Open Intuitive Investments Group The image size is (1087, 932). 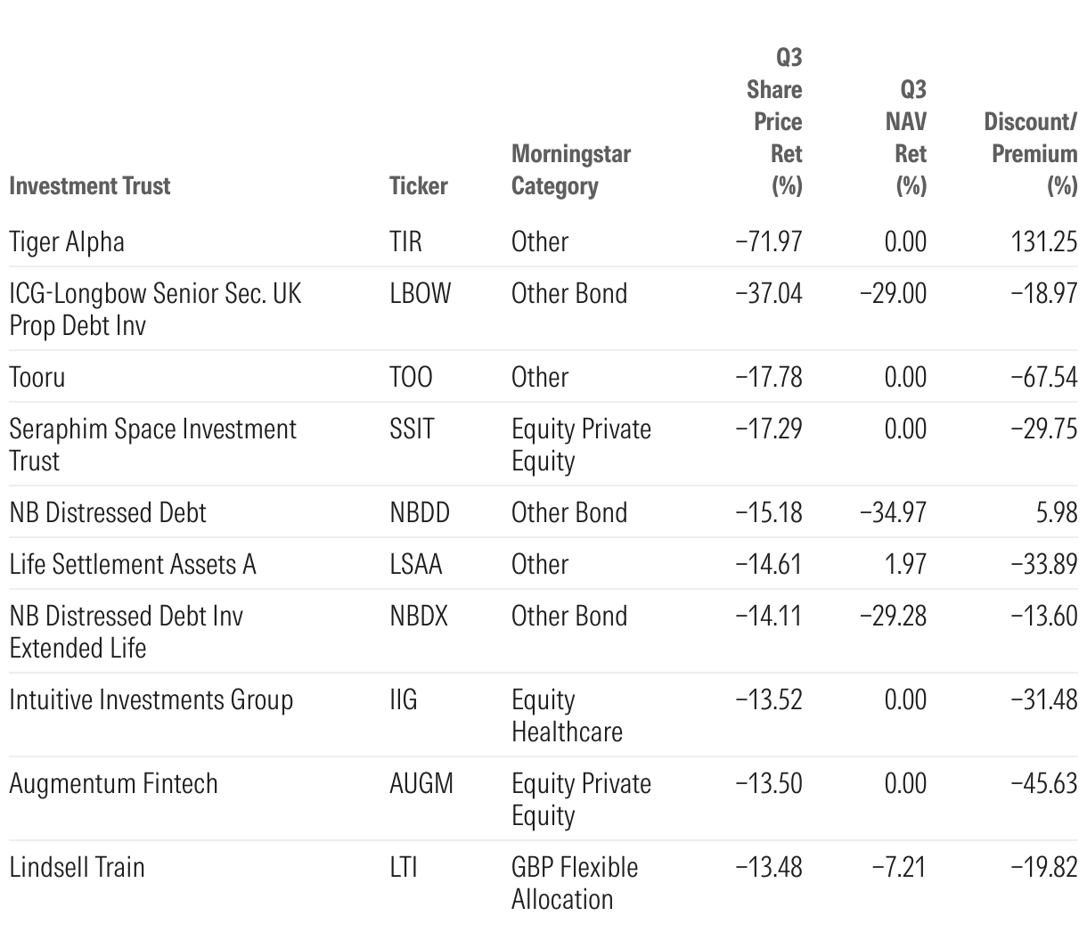151,699
